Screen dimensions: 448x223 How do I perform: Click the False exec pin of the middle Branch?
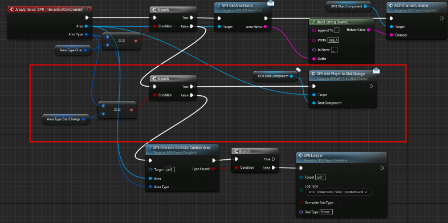(x=192, y=95)
